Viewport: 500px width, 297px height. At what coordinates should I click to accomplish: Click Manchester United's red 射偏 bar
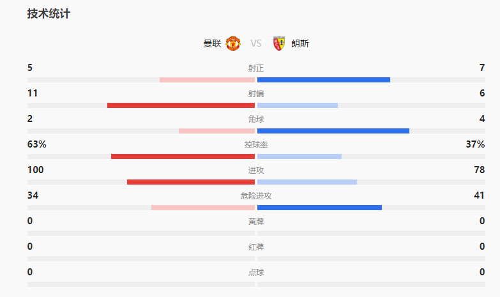[x=181, y=105]
